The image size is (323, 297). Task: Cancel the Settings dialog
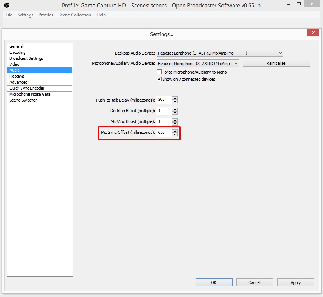[254, 282]
